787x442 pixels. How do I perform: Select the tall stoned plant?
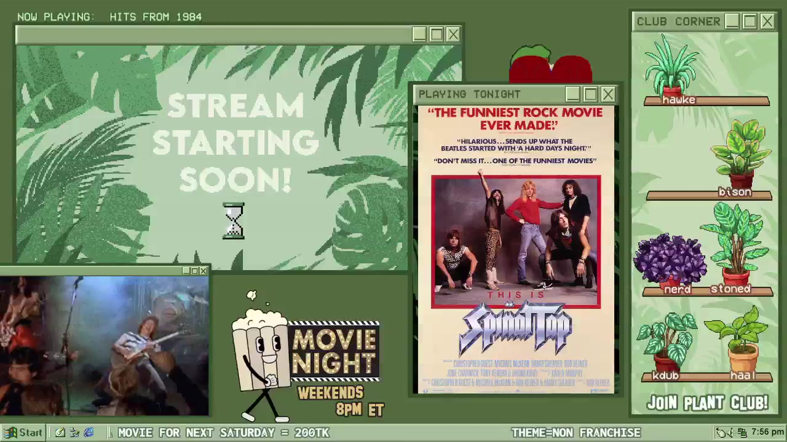pyautogui.click(x=735, y=244)
